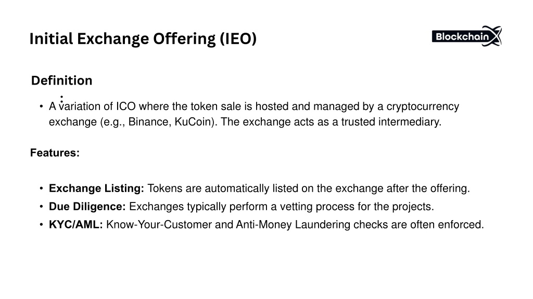Click the bullet before 'A variation of ICO'
533x299 pixels.
pos(41,106)
